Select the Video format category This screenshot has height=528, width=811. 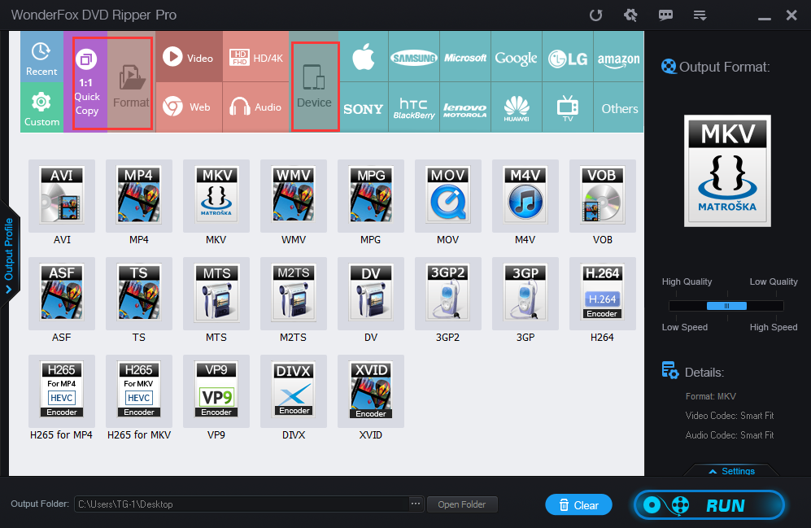(x=189, y=57)
